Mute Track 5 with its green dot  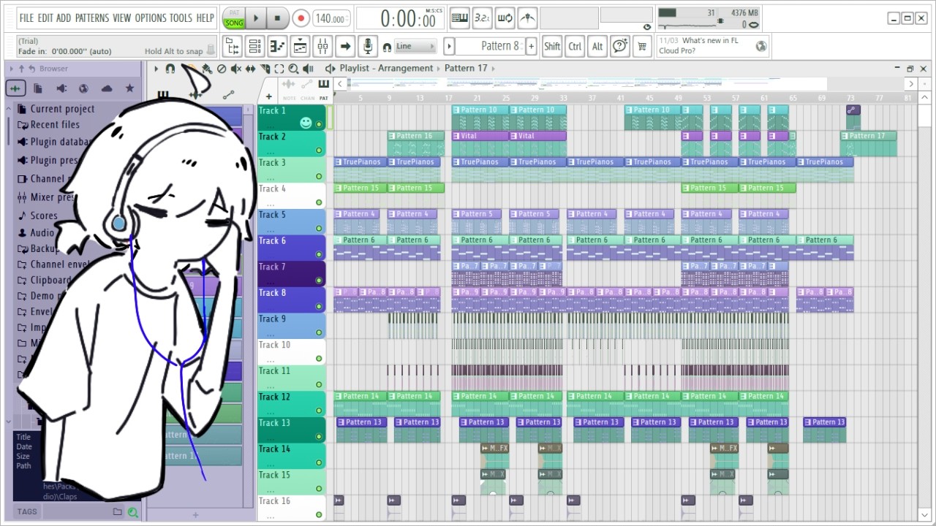(319, 229)
